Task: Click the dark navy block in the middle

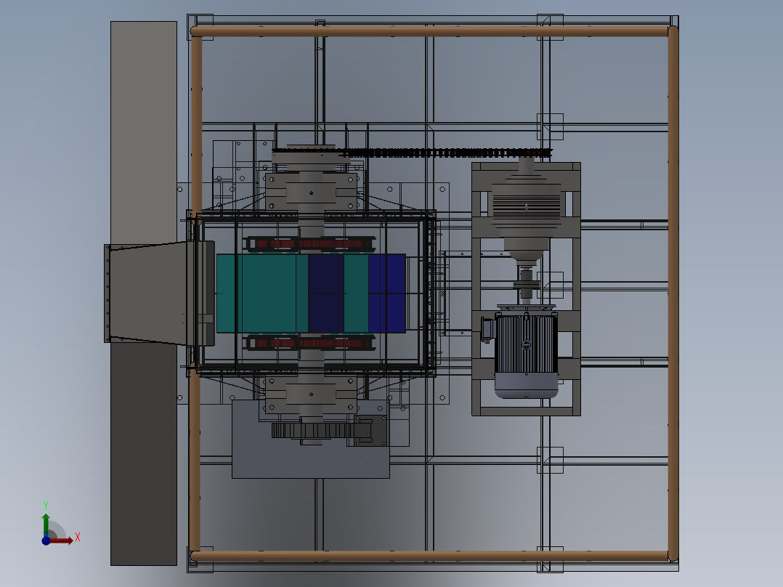Action: pos(325,293)
